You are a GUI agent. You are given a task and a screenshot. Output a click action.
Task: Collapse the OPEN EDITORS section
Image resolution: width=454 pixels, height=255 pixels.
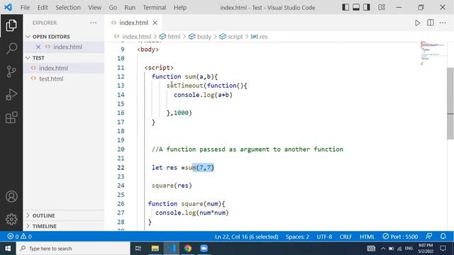pyautogui.click(x=51, y=37)
